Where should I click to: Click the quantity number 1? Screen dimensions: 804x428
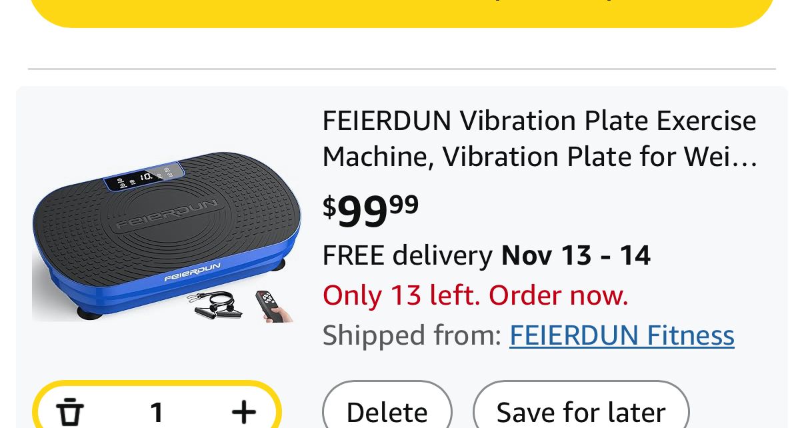tap(157, 412)
